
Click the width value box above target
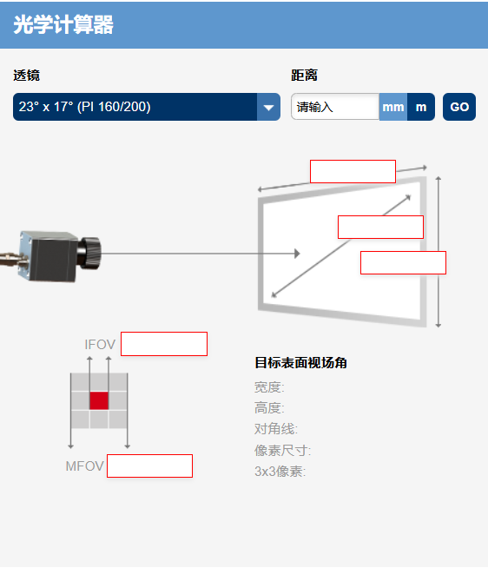click(353, 171)
